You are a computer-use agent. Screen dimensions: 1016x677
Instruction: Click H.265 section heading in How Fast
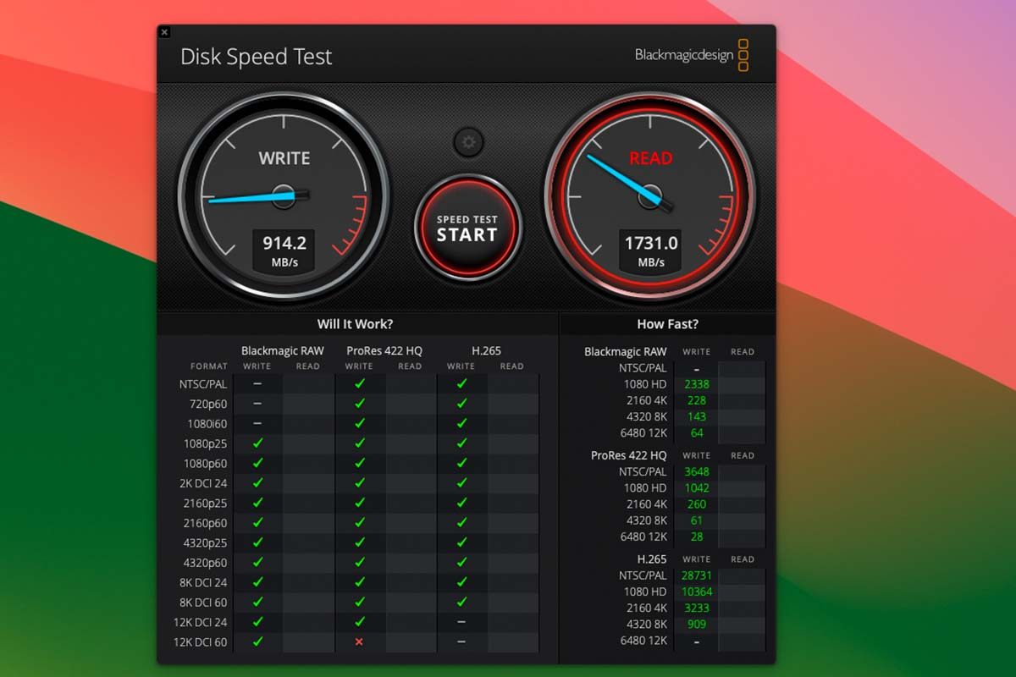coord(652,559)
